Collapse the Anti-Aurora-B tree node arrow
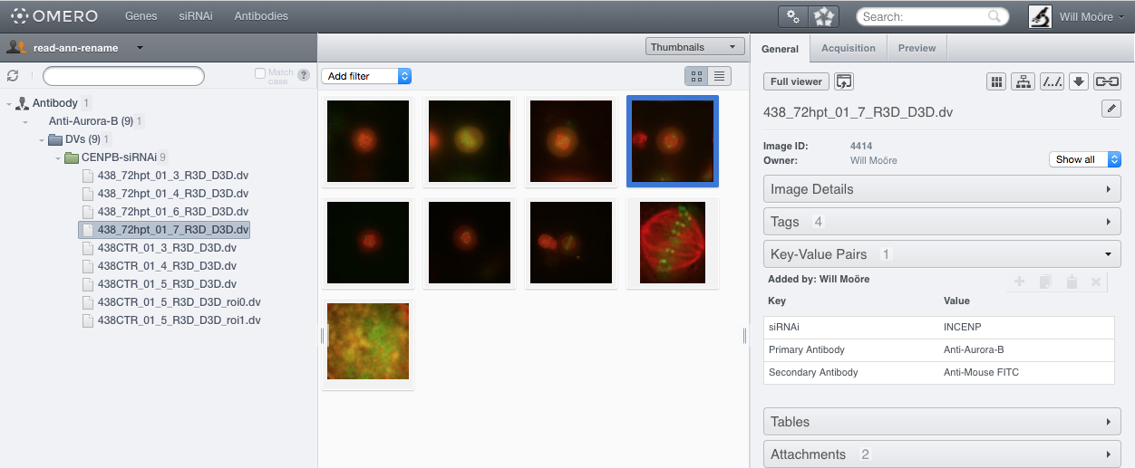Screen dimensions: 1135x468 25,122
